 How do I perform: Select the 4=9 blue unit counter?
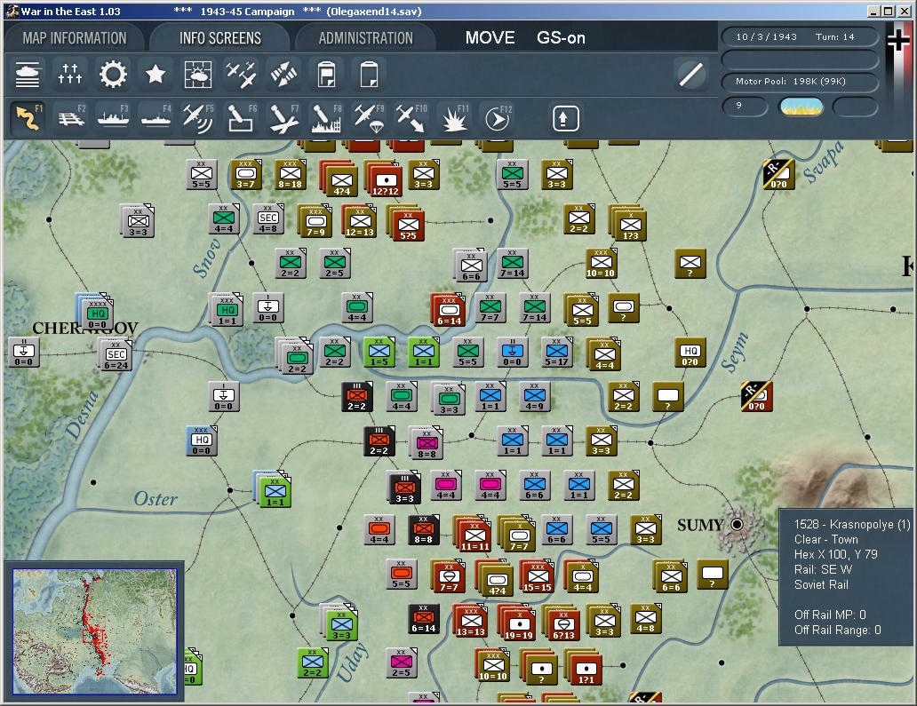(x=535, y=396)
